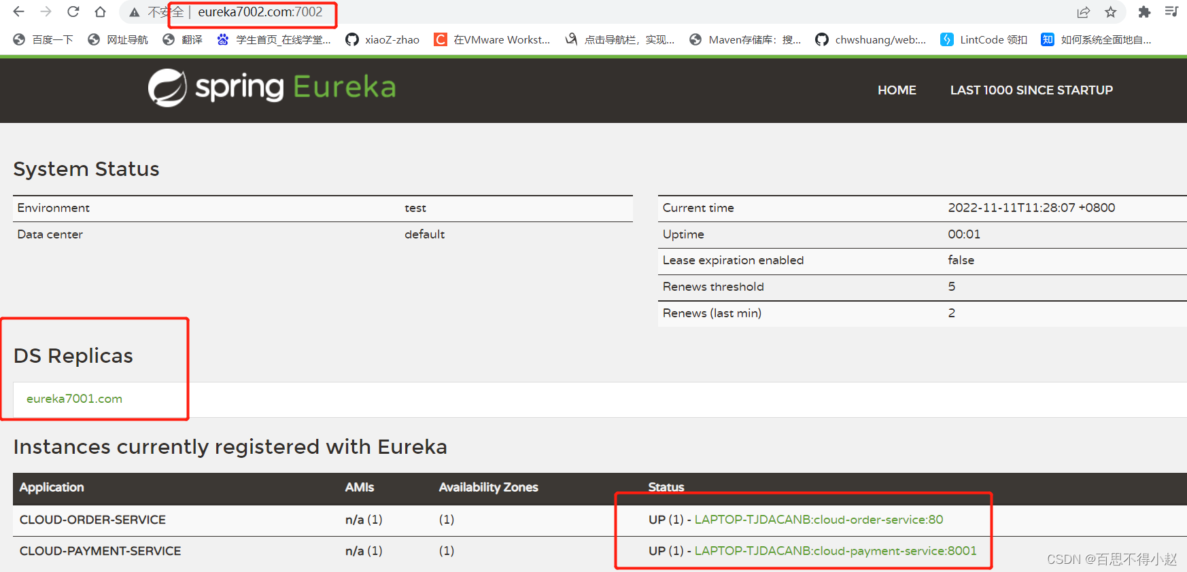Open LAST 1000 SINCE STARTUP page
The height and width of the screenshot is (572, 1187).
pos(1031,90)
